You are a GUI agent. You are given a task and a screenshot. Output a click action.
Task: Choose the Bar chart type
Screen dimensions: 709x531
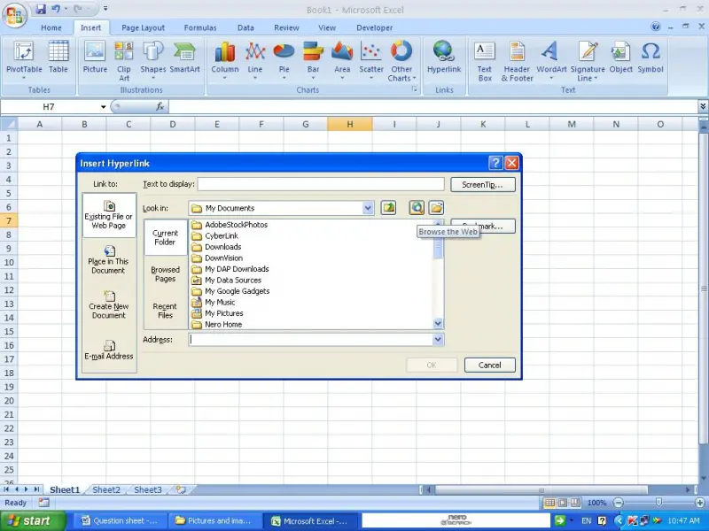click(x=313, y=60)
